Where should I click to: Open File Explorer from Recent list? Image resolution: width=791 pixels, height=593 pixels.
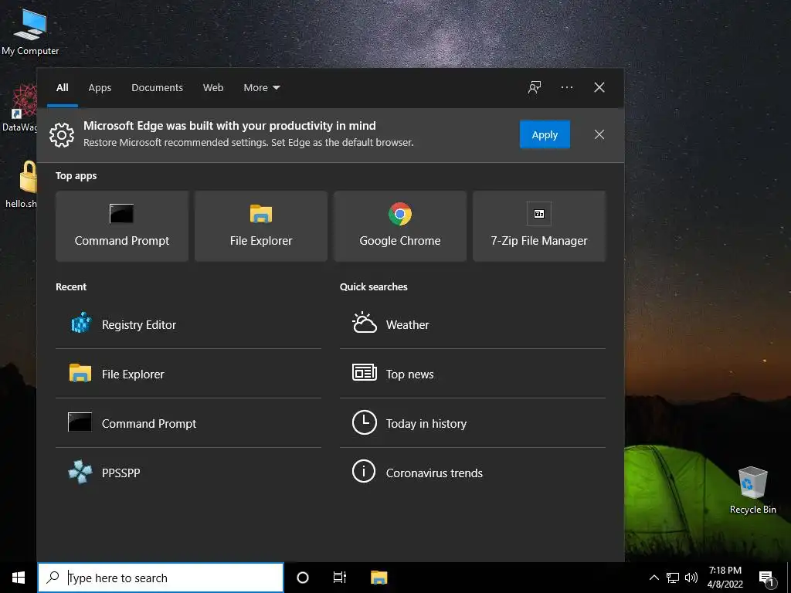click(x=188, y=374)
